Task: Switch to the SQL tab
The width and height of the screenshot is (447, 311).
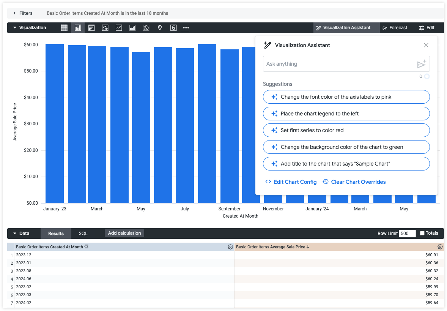Action: tap(83, 234)
